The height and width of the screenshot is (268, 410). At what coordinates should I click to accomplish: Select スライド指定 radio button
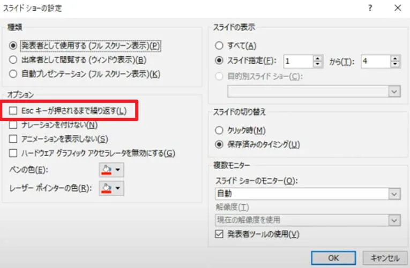click(x=219, y=61)
